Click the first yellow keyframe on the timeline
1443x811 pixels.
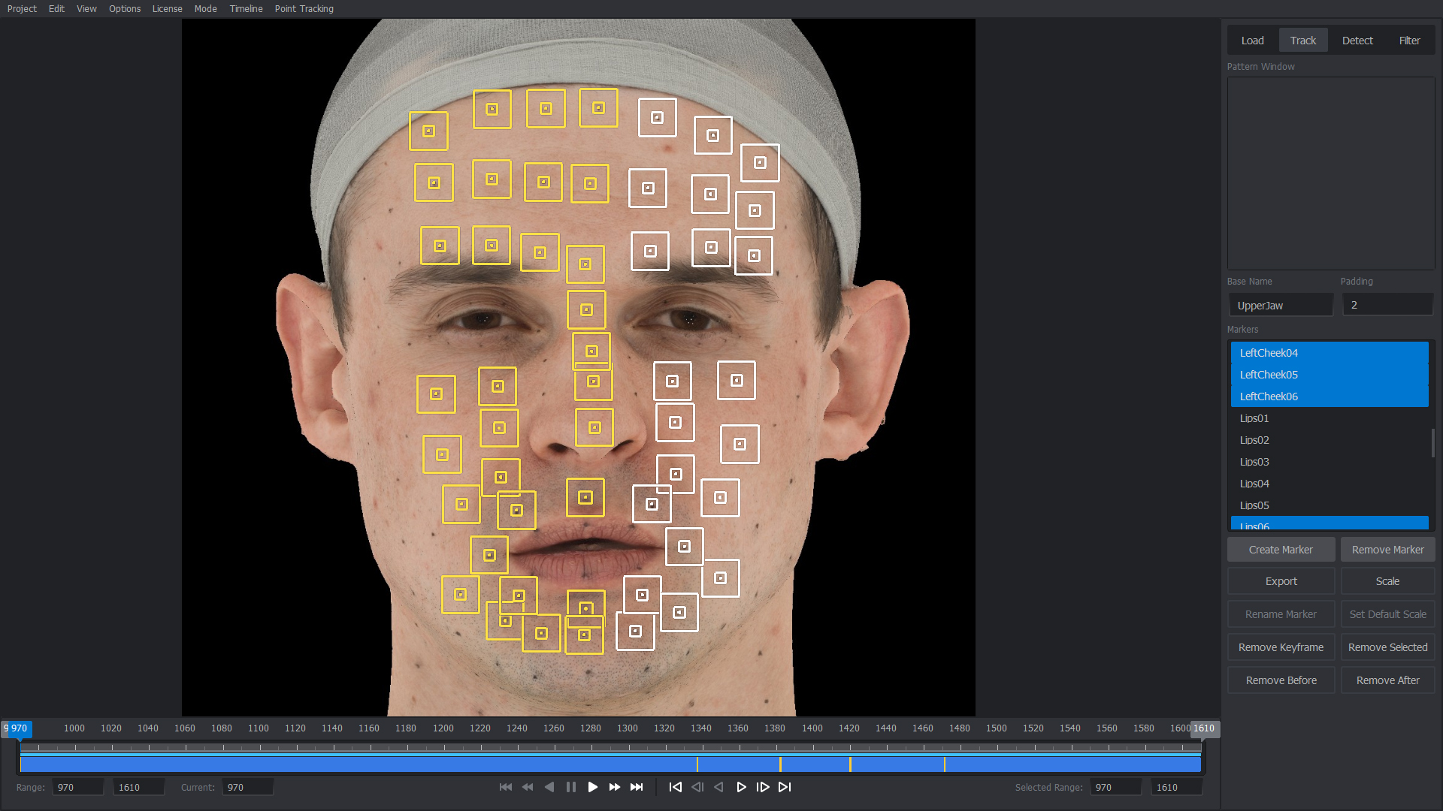click(x=697, y=764)
